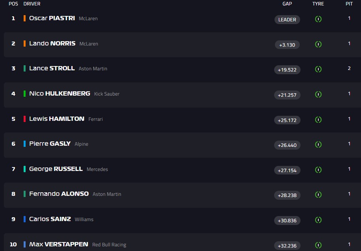Screen dimensions: 361x251
Task: Click the GAP column header
Action: click(x=287, y=4)
